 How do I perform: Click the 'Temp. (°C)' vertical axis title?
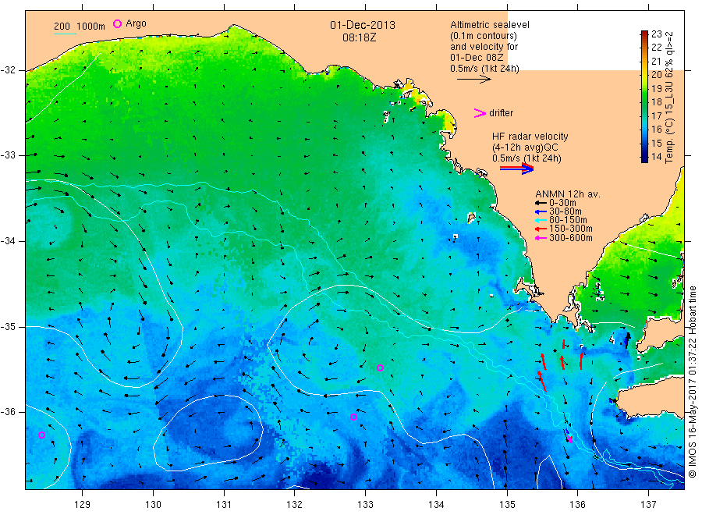(669, 140)
